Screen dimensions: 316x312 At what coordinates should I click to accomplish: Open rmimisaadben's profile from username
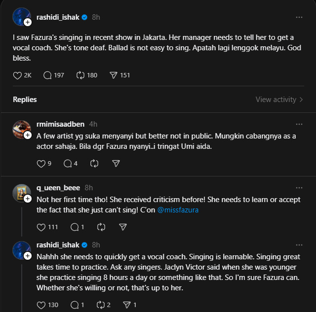tap(60, 124)
